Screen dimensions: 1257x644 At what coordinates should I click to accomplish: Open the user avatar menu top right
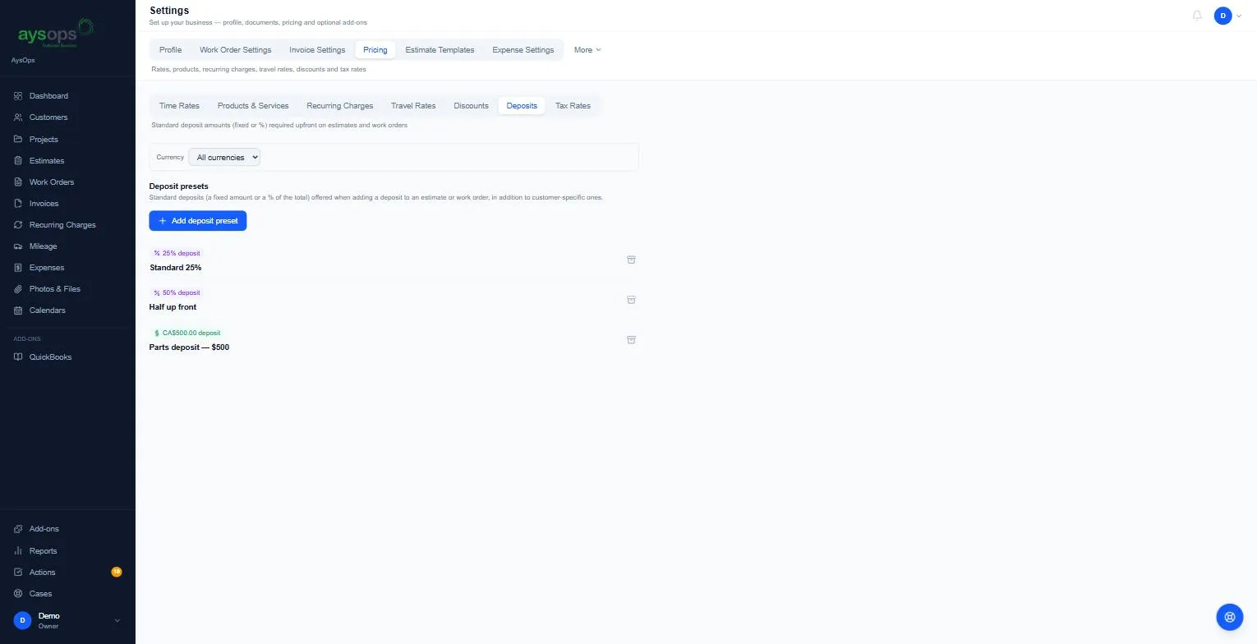[x=1228, y=16]
